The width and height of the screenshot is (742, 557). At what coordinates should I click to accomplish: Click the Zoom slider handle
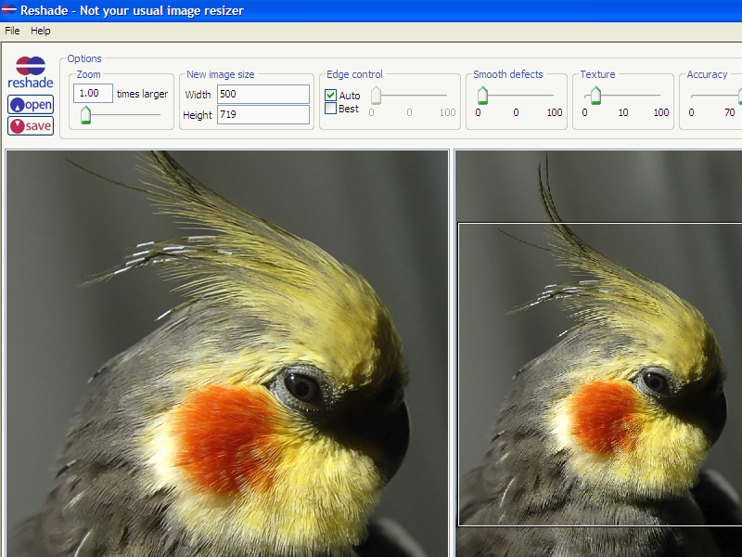click(85, 115)
